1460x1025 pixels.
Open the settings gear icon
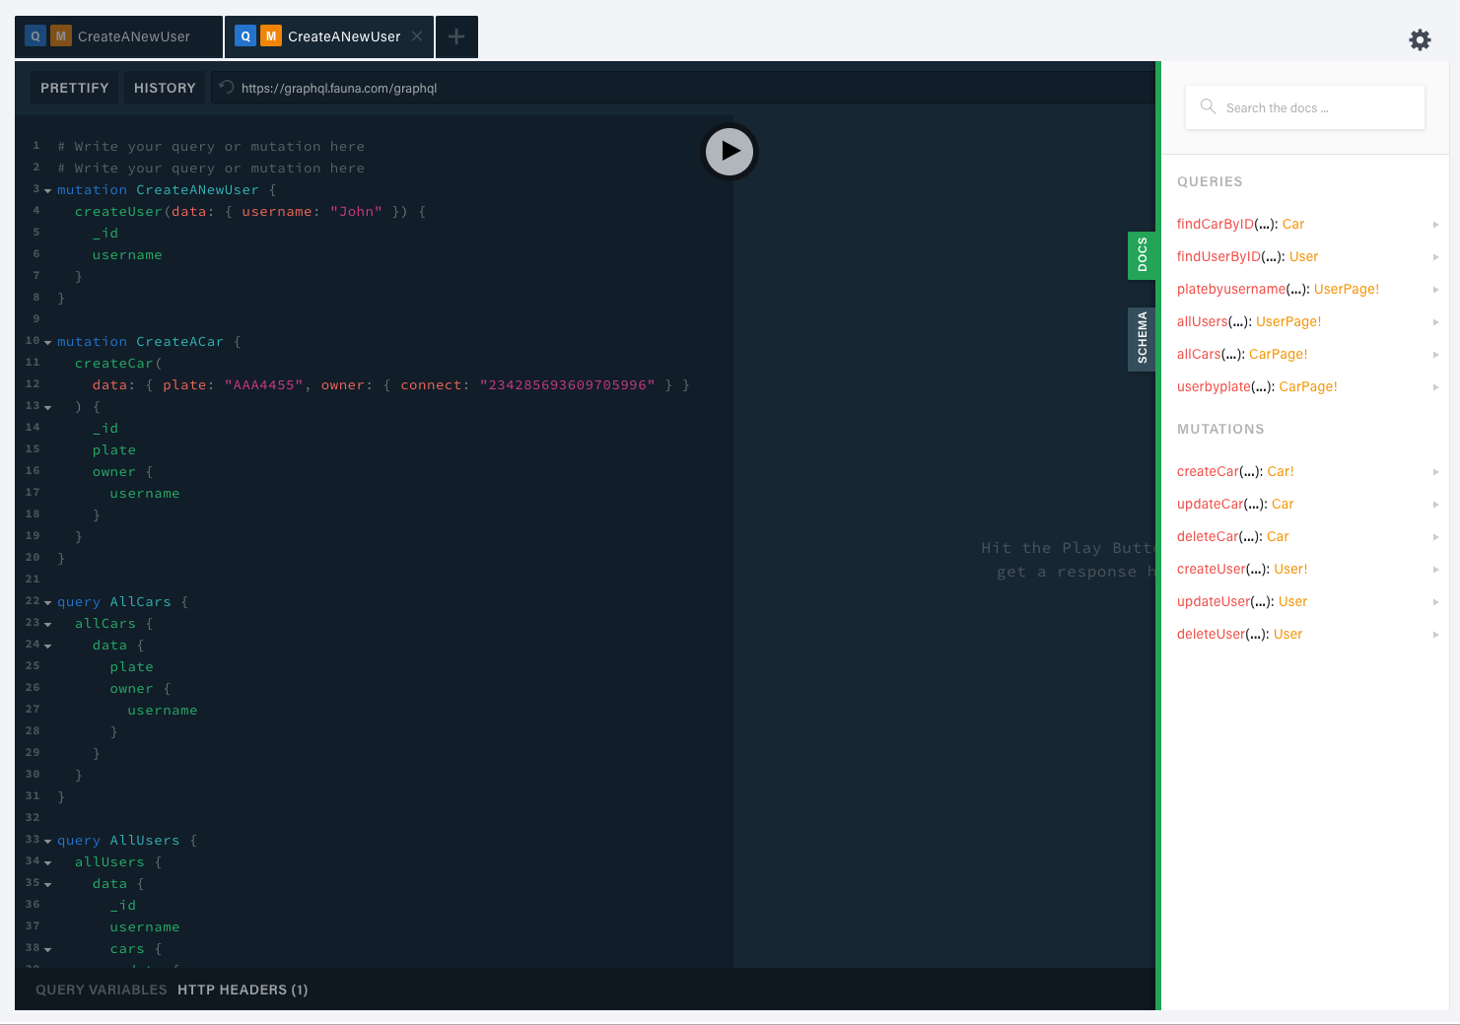tap(1420, 39)
